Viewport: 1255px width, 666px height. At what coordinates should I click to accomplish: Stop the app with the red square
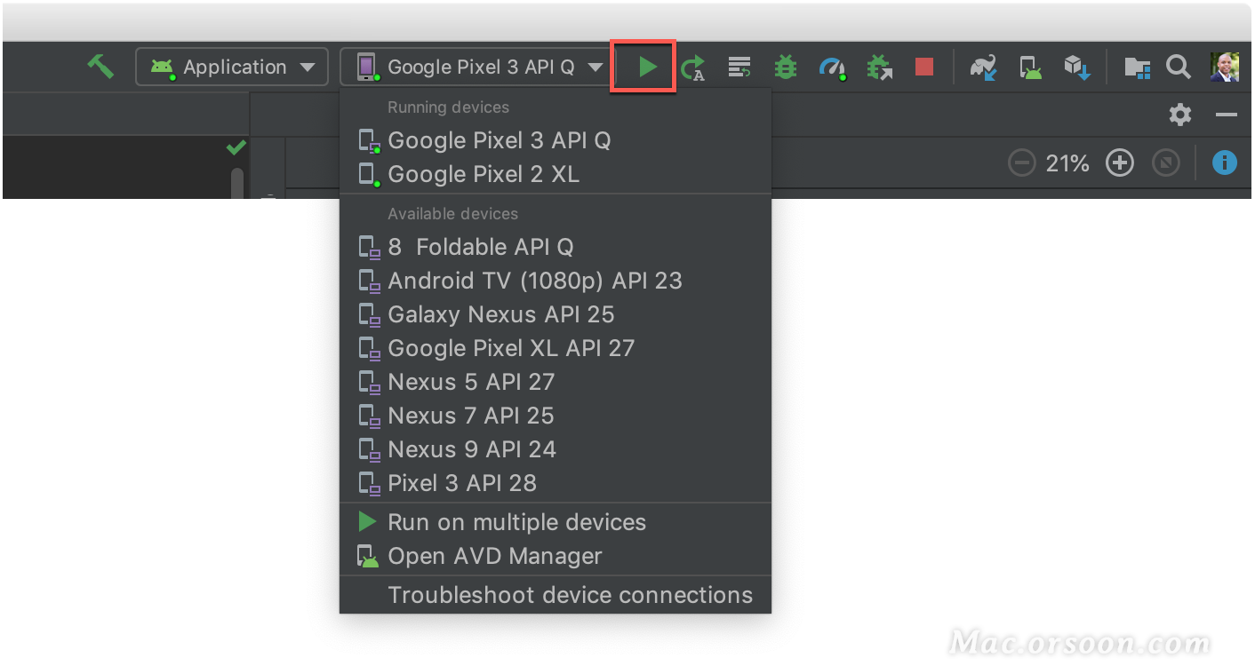(x=924, y=67)
